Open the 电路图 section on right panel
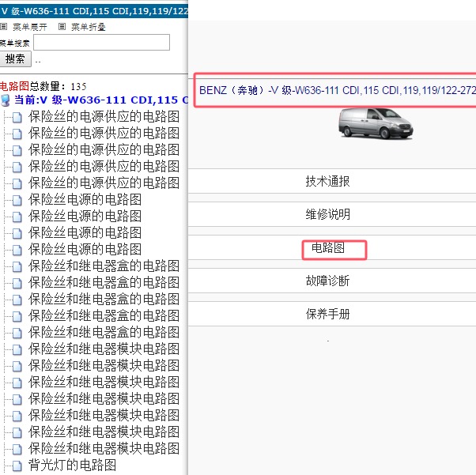The image size is (476, 475). click(x=328, y=247)
